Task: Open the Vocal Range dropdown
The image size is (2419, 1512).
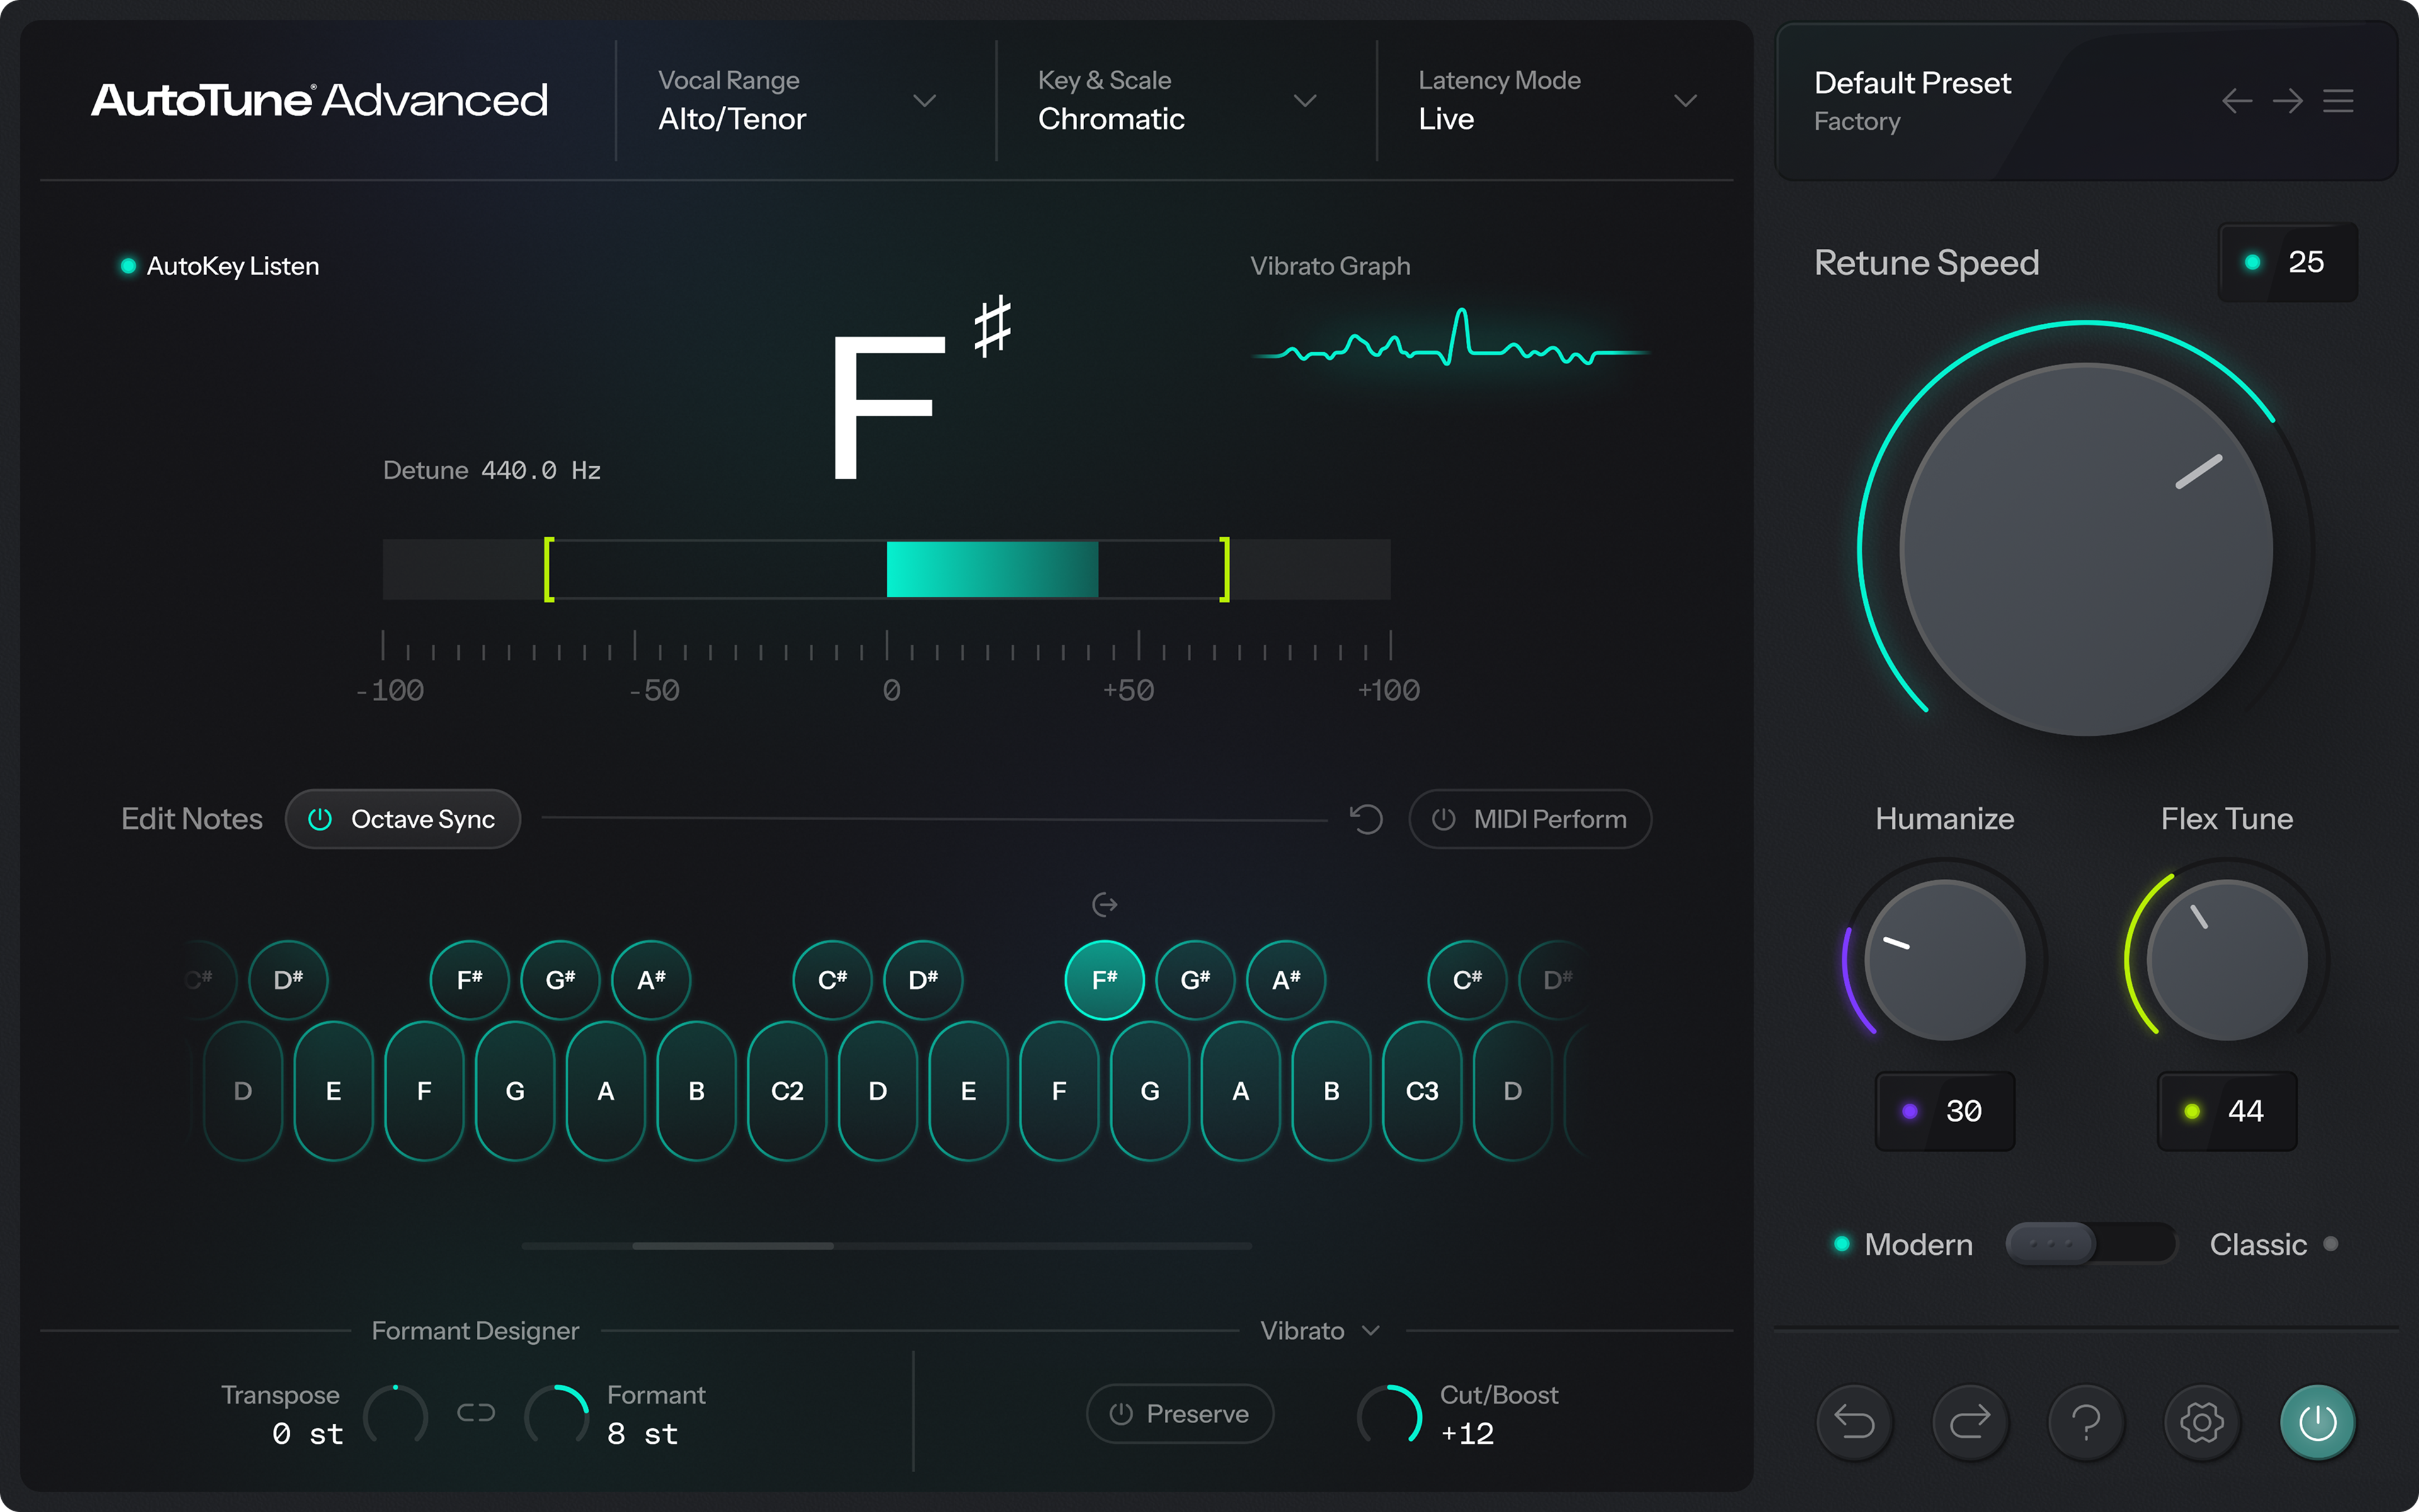Action: point(797,100)
